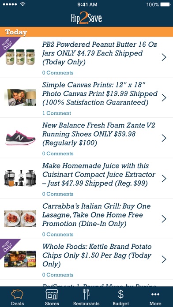The image size is (173, 307).
Task: Select the Restaurants fork and knife icon
Action: click(86, 294)
